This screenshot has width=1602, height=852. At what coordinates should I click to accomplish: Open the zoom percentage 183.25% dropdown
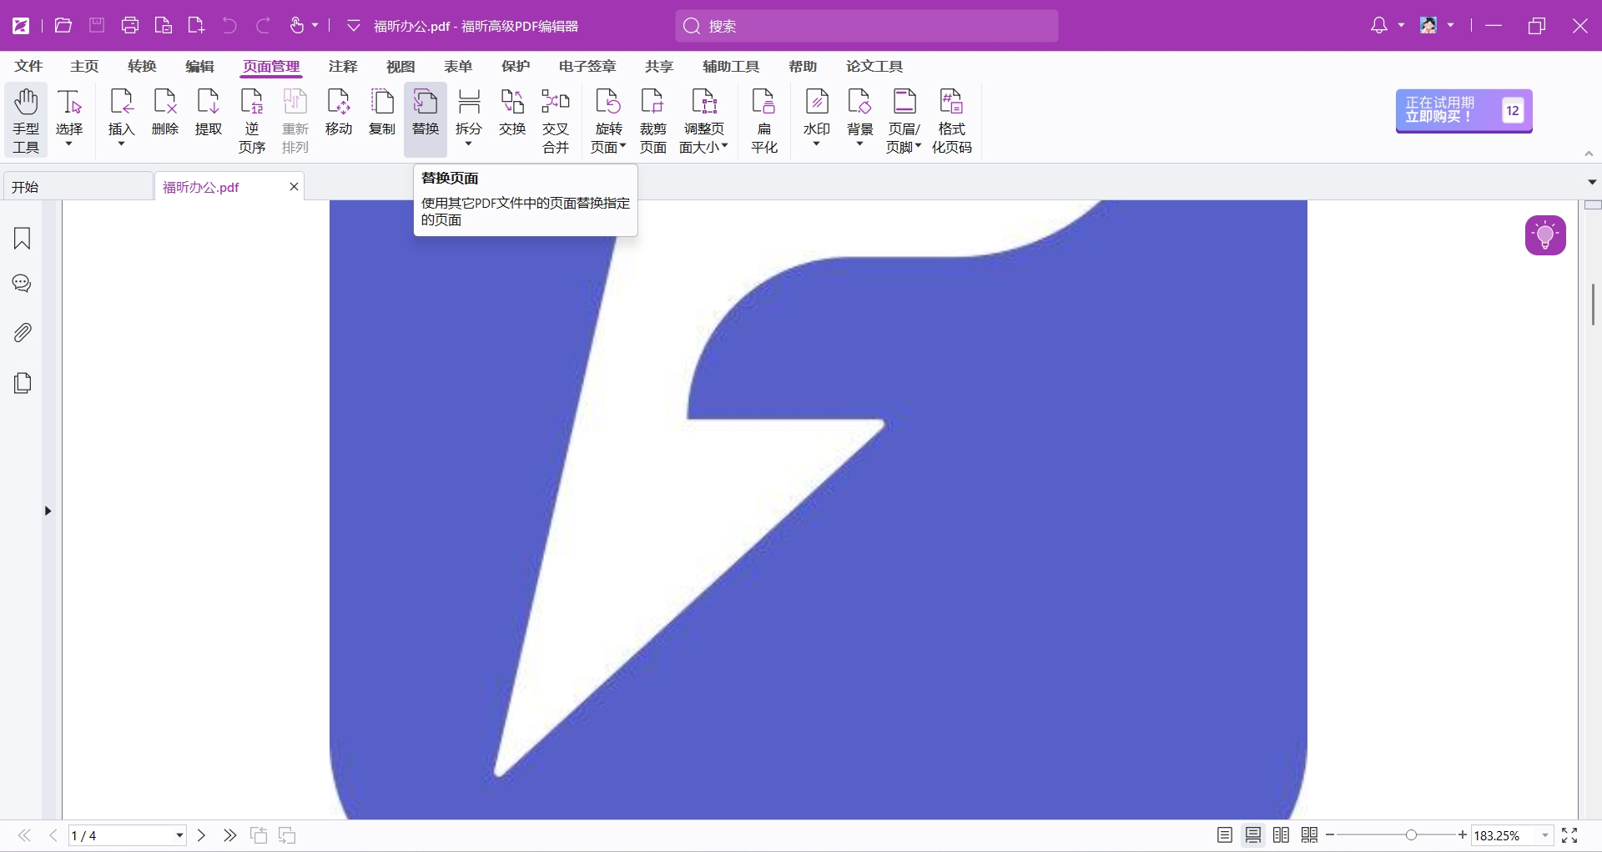[x=1544, y=835]
